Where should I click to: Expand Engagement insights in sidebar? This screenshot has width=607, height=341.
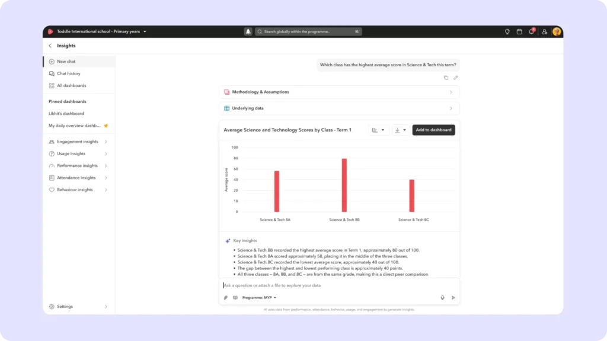click(x=78, y=141)
